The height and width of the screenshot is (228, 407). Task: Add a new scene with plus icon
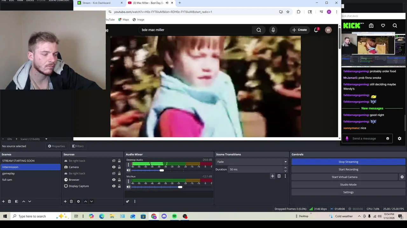[3, 201]
